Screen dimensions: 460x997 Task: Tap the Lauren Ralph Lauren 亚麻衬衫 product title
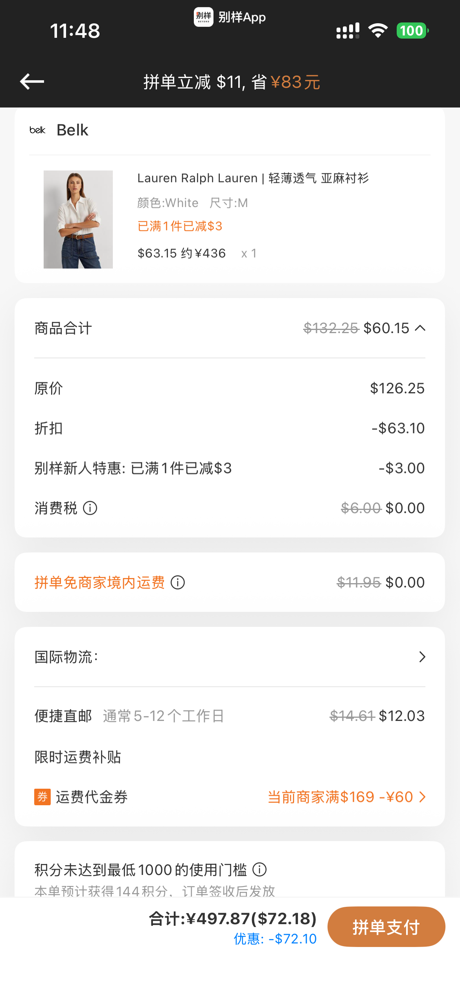[x=253, y=178]
